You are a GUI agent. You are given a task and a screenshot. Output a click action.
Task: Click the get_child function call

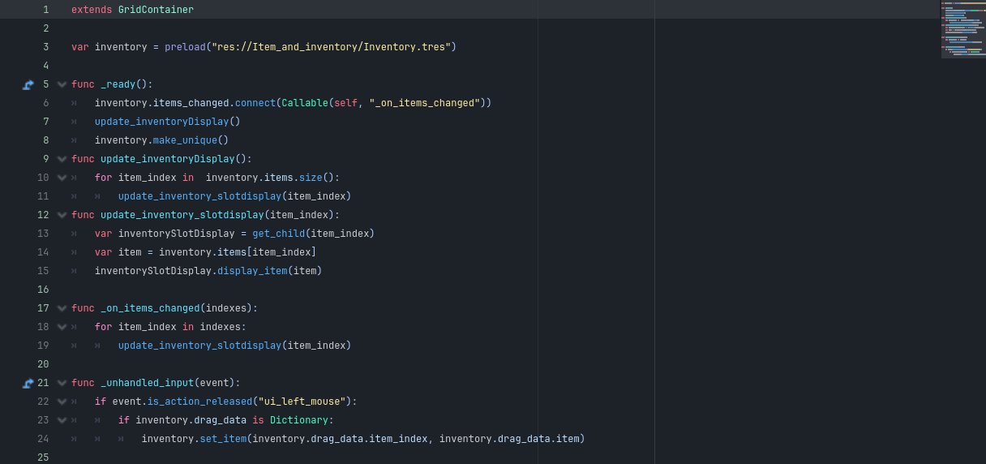pyautogui.click(x=278, y=234)
